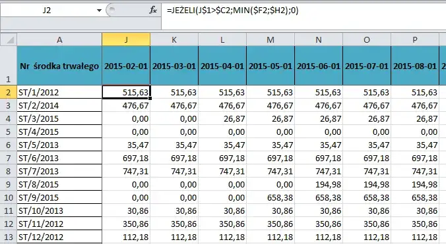Image resolution: width=446 pixels, height=244 pixels.
Task: Open the Name Box dropdown arrow
Action: [99, 11]
